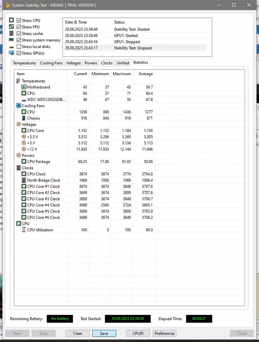Viewport: 259px width, 342px height.
Task: Click the CPU Core voltage icon
Action: click(x=23, y=131)
